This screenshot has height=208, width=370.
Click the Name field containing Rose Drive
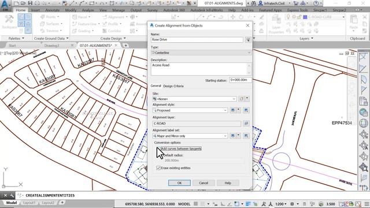pos(197,40)
